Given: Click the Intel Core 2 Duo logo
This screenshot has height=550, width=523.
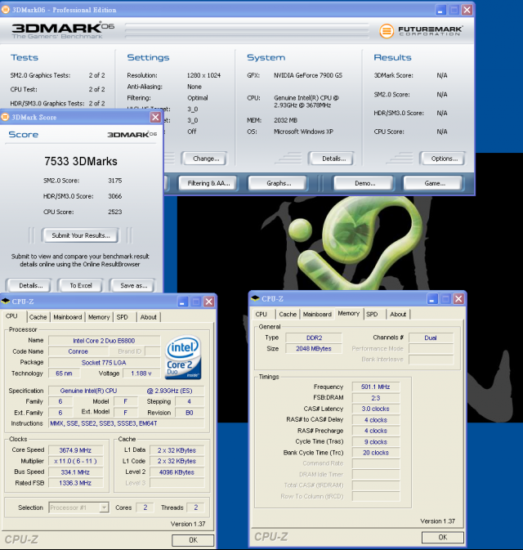Looking at the screenshot, I should (183, 357).
